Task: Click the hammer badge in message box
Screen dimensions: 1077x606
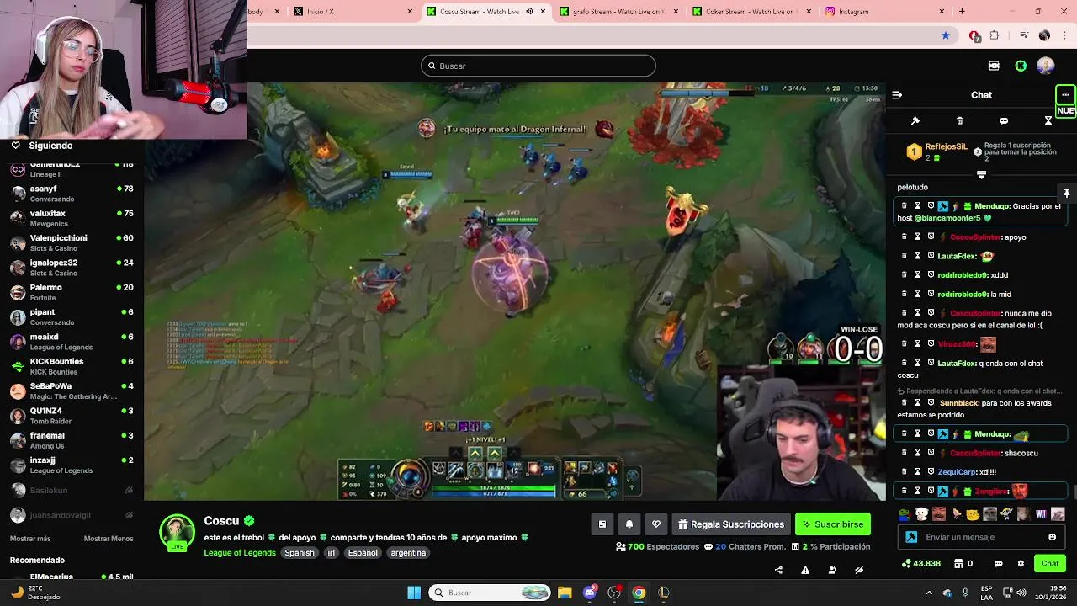Action: click(x=911, y=537)
